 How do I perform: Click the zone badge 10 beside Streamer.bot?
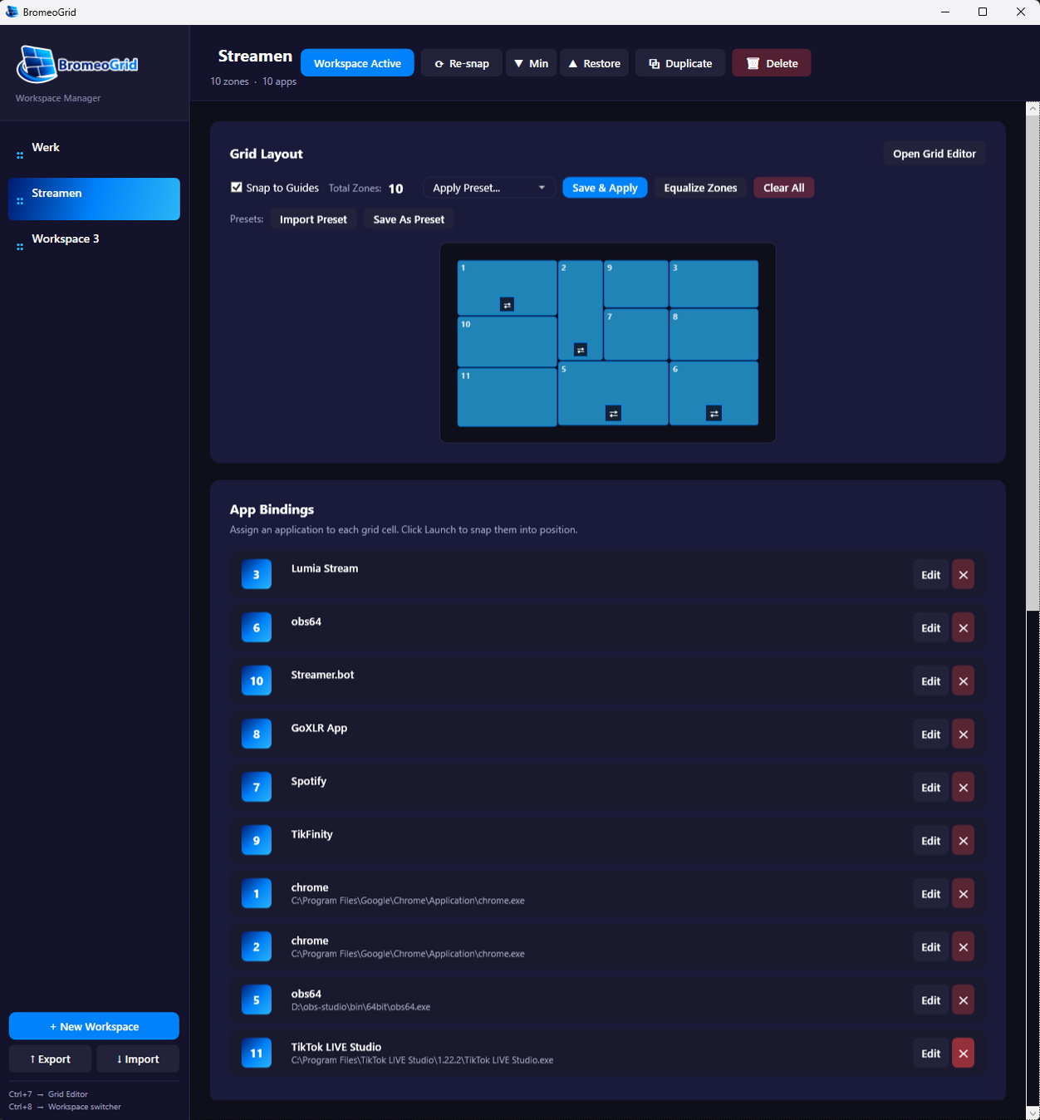click(x=257, y=680)
